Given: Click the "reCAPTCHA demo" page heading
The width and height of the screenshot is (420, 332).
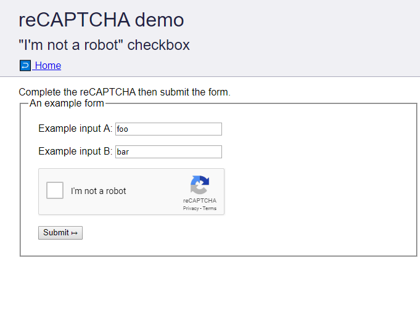Looking at the screenshot, I should click(x=101, y=20).
